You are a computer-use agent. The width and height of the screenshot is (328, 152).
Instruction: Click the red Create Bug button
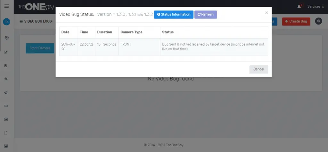(x=296, y=21)
